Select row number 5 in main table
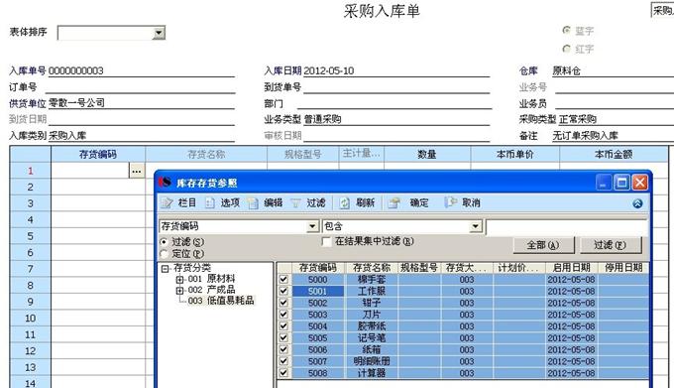This screenshot has width=674, height=388. click(x=30, y=236)
